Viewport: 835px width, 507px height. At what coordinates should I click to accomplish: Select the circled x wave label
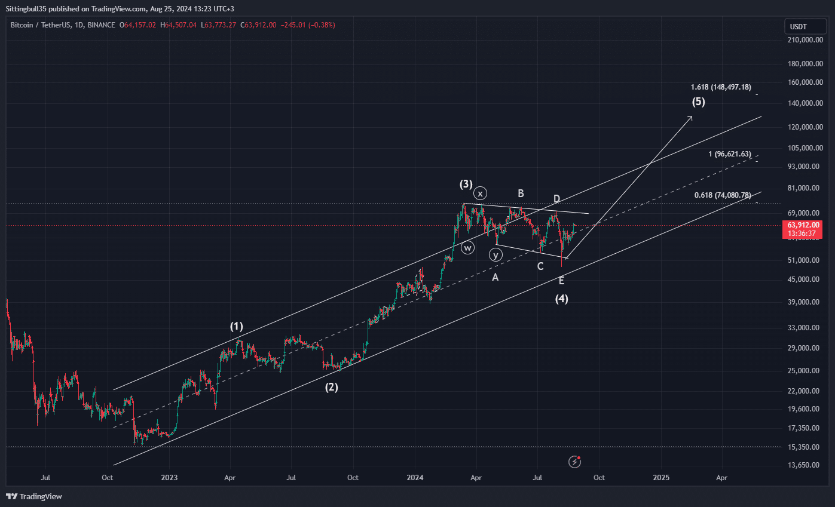tap(481, 193)
